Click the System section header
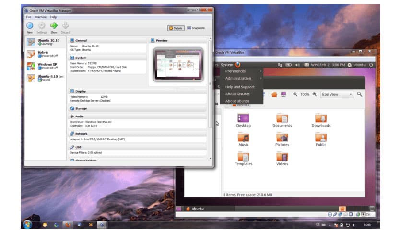 click(107, 58)
